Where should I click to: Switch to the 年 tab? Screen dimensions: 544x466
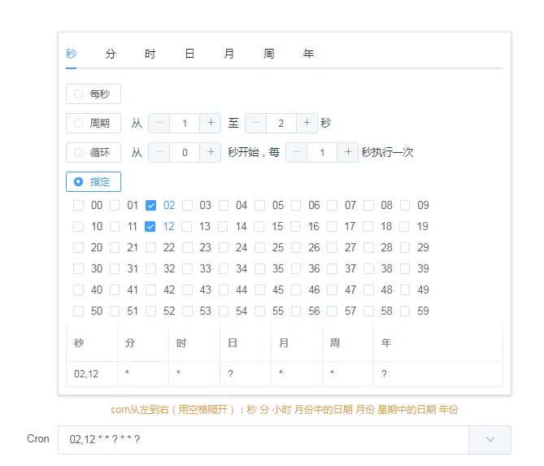point(308,54)
